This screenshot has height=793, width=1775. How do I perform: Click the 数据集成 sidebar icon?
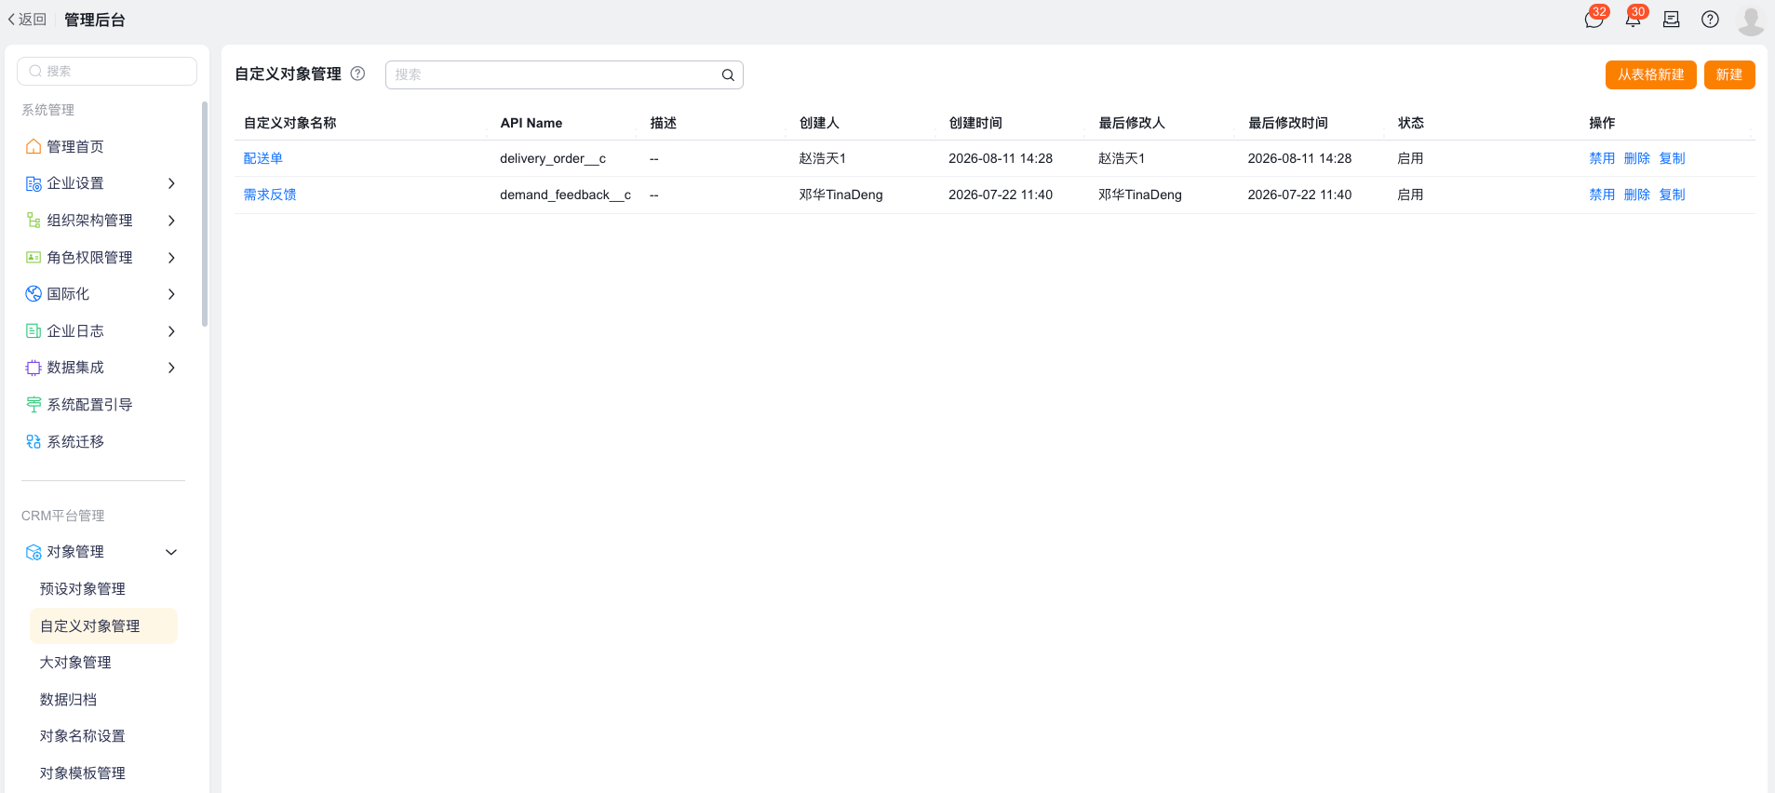(34, 368)
